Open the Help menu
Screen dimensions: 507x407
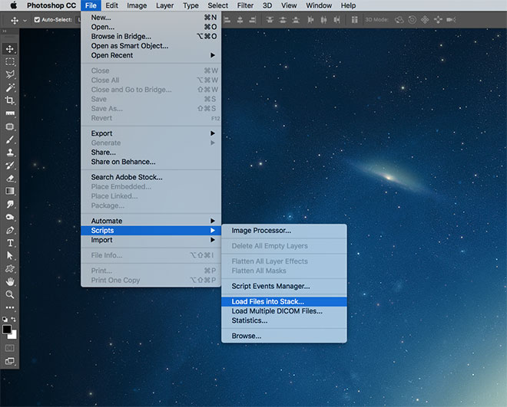point(348,5)
